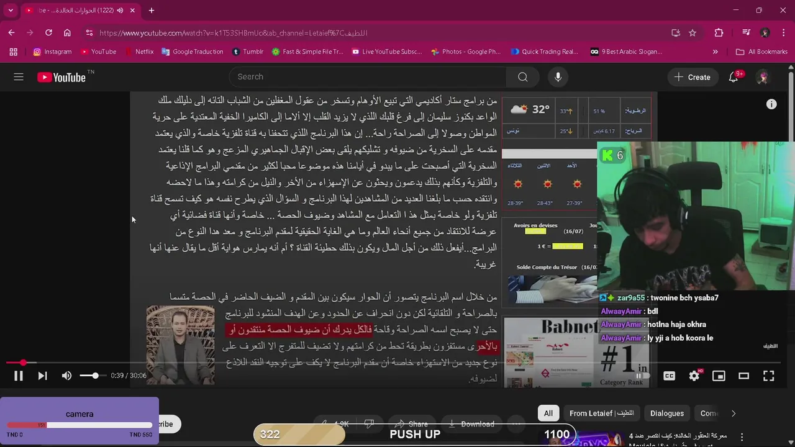Screen dimensions: 795x447
Task: Open the All Bookmarks folder
Action: point(761,52)
